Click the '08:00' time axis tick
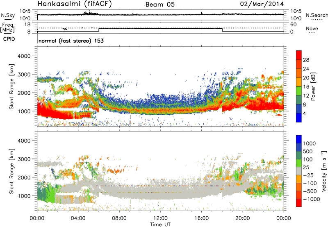Screen dimensions: 328x227 tap(119, 218)
